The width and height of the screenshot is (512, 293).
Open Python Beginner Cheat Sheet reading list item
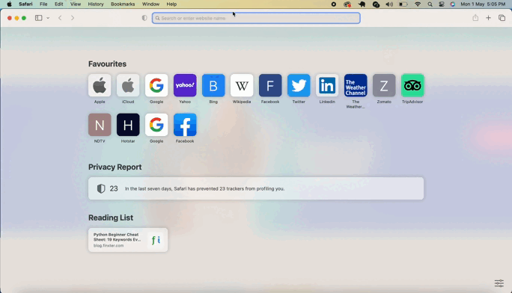click(128, 240)
